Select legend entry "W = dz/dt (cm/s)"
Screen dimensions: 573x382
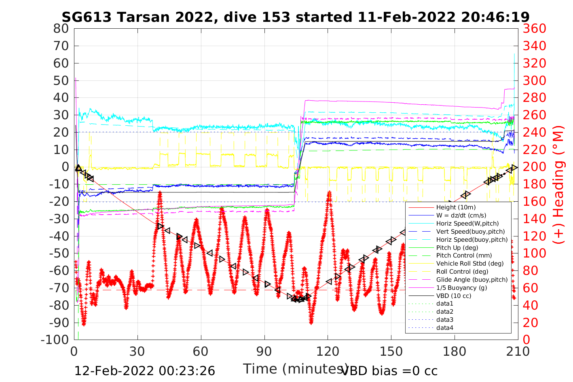click(x=461, y=215)
